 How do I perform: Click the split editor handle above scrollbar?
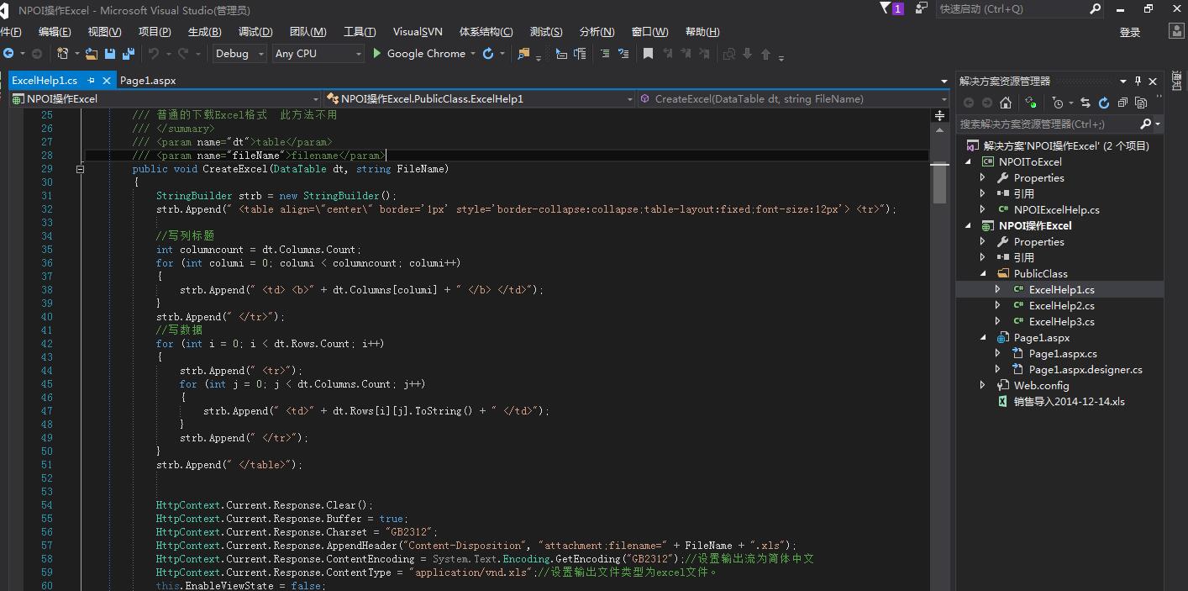coord(939,116)
